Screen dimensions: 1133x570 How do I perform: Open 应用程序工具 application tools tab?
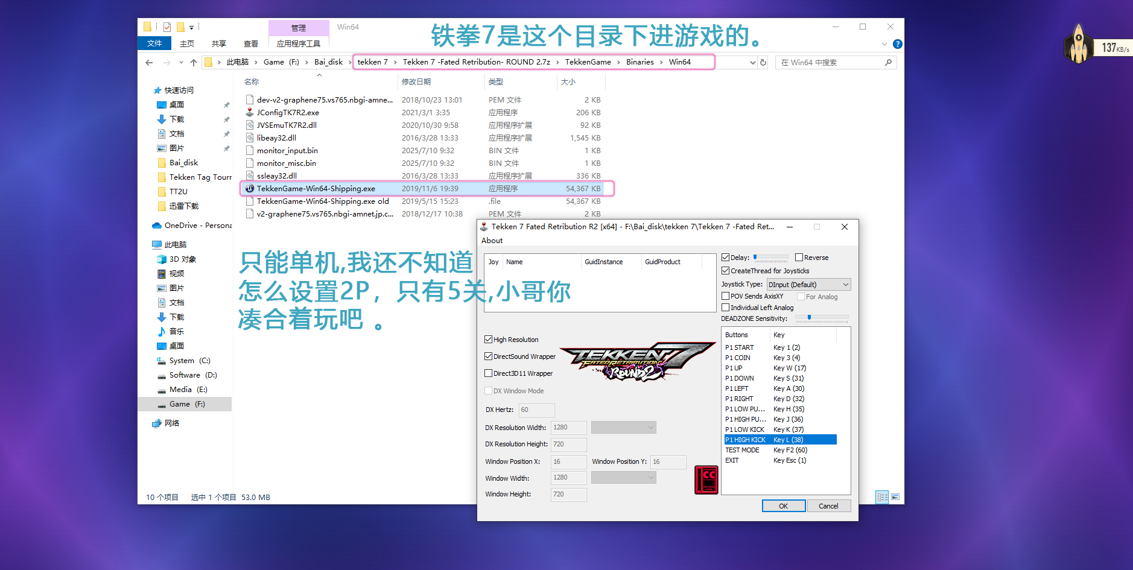coord(299,43)
